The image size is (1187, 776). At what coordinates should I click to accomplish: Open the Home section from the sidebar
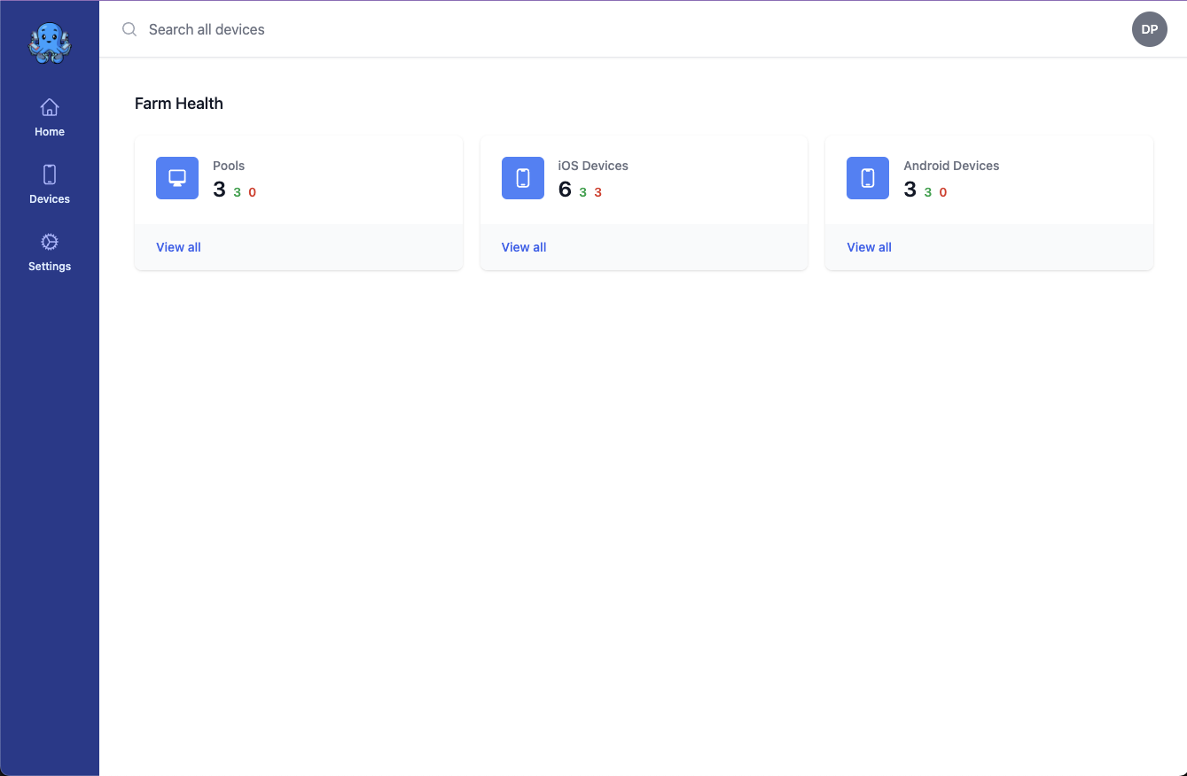49,118
